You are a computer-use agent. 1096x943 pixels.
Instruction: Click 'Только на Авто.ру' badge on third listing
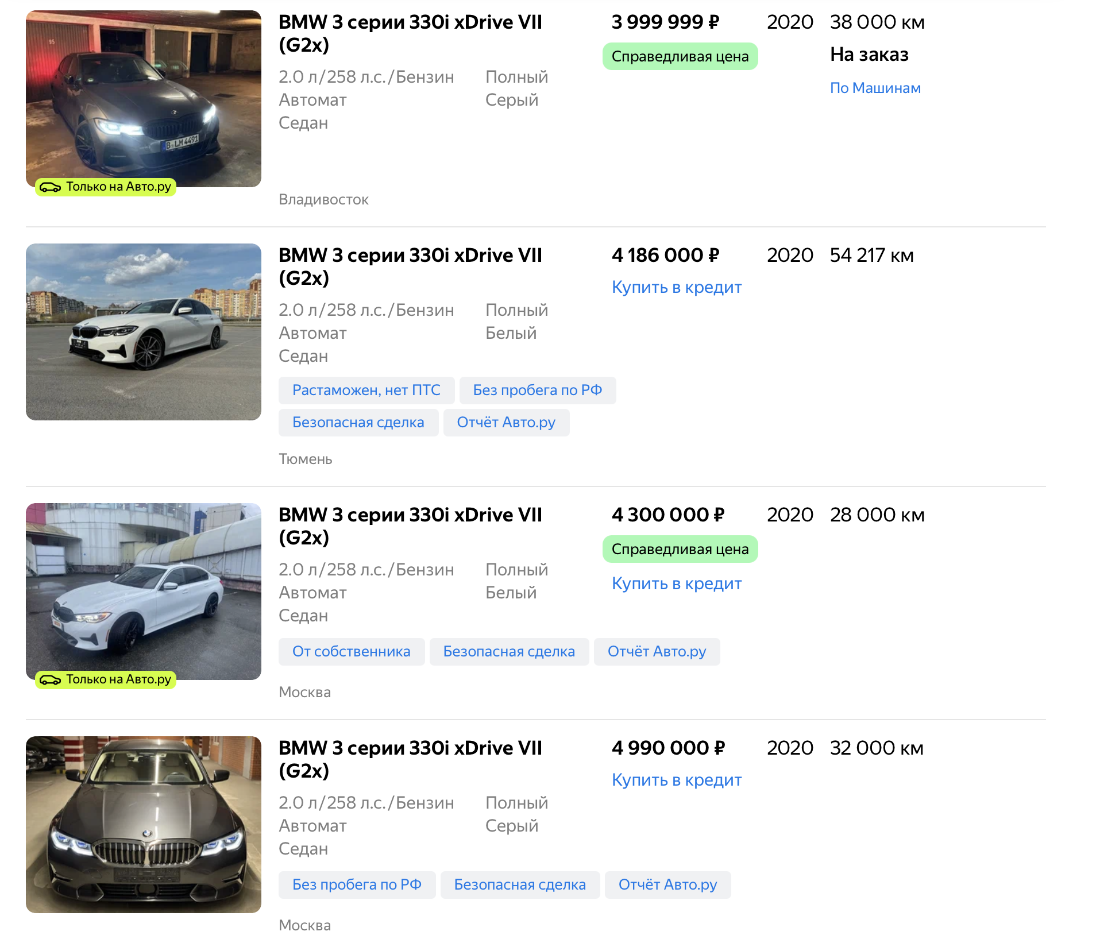(x=106, y=679)
